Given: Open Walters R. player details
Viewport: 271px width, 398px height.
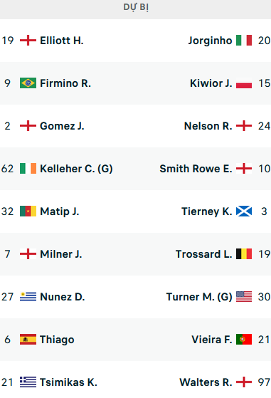Looking at the screenshot, I should pos(206,382).
